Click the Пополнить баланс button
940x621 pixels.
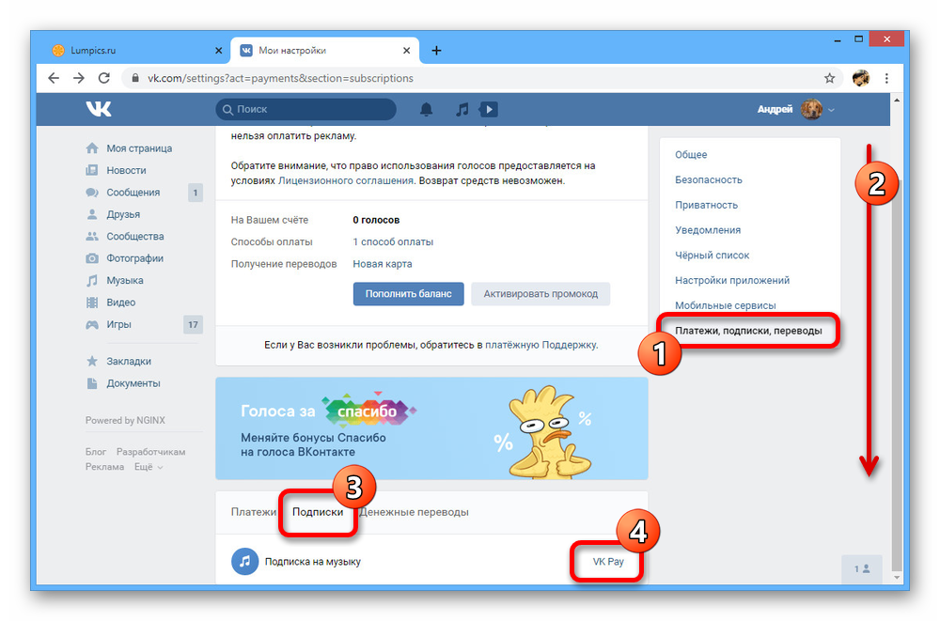(x=408, y=294)
